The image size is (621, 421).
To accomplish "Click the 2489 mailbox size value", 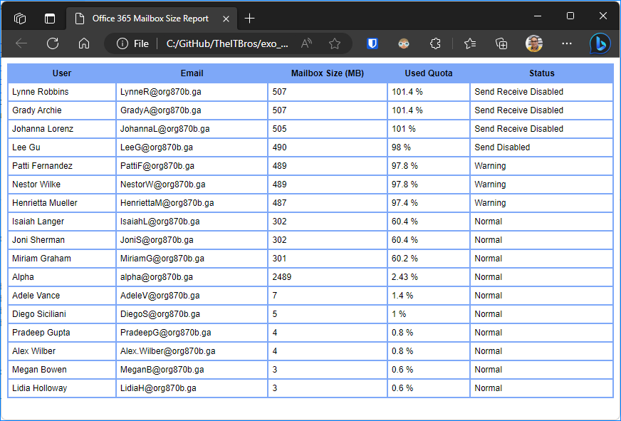I will point(282,277).
